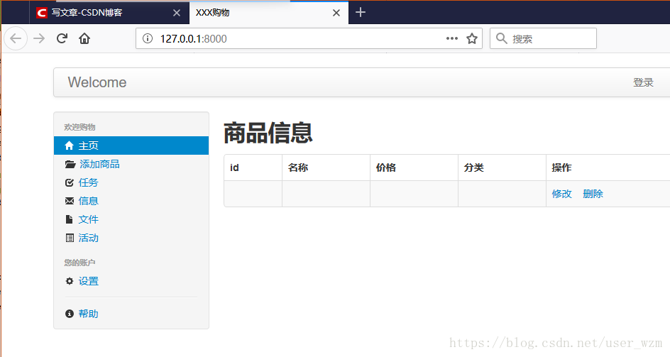Click the envelope icon beside 信息

pyautogui.click(x=70, y=201)
